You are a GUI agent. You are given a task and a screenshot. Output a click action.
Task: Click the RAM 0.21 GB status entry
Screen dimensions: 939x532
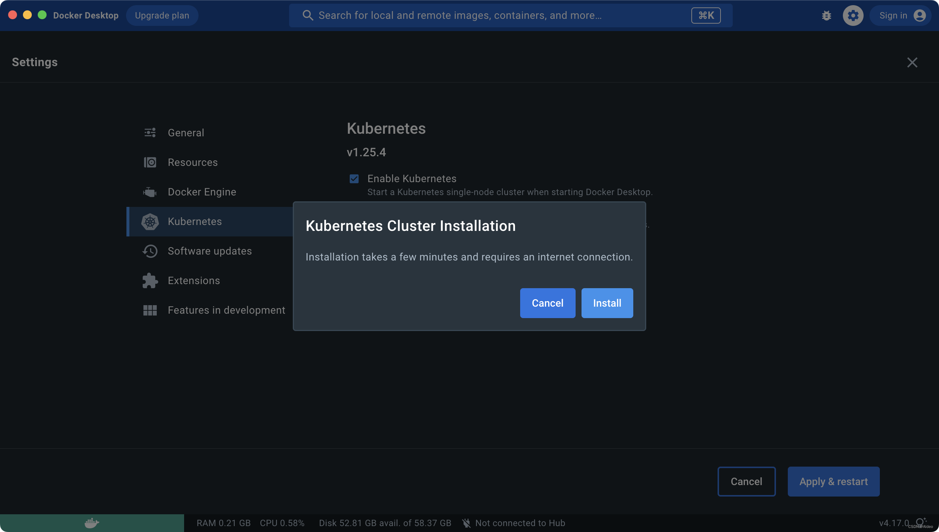224,523
